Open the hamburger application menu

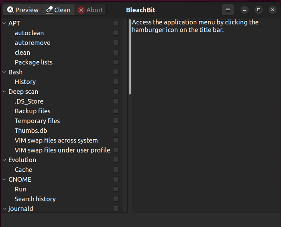228,10
